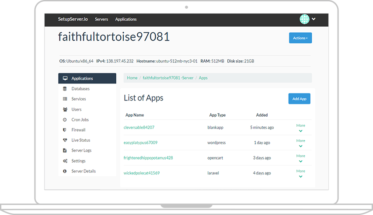The height and width of the screenshot is (215, 373).
Task: Select Server Logs in the sidebar
Action: click(x=87, y=150)
